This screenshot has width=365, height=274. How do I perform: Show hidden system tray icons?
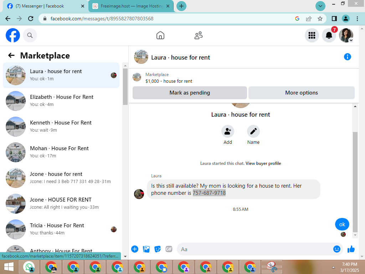pyautogui.click(x=333, y=267)
